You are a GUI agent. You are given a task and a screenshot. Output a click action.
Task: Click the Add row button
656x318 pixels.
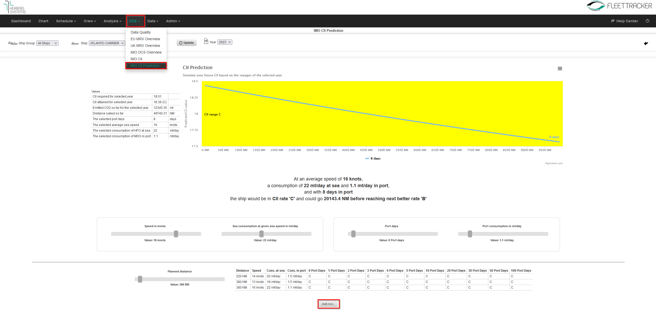(328, 304)
